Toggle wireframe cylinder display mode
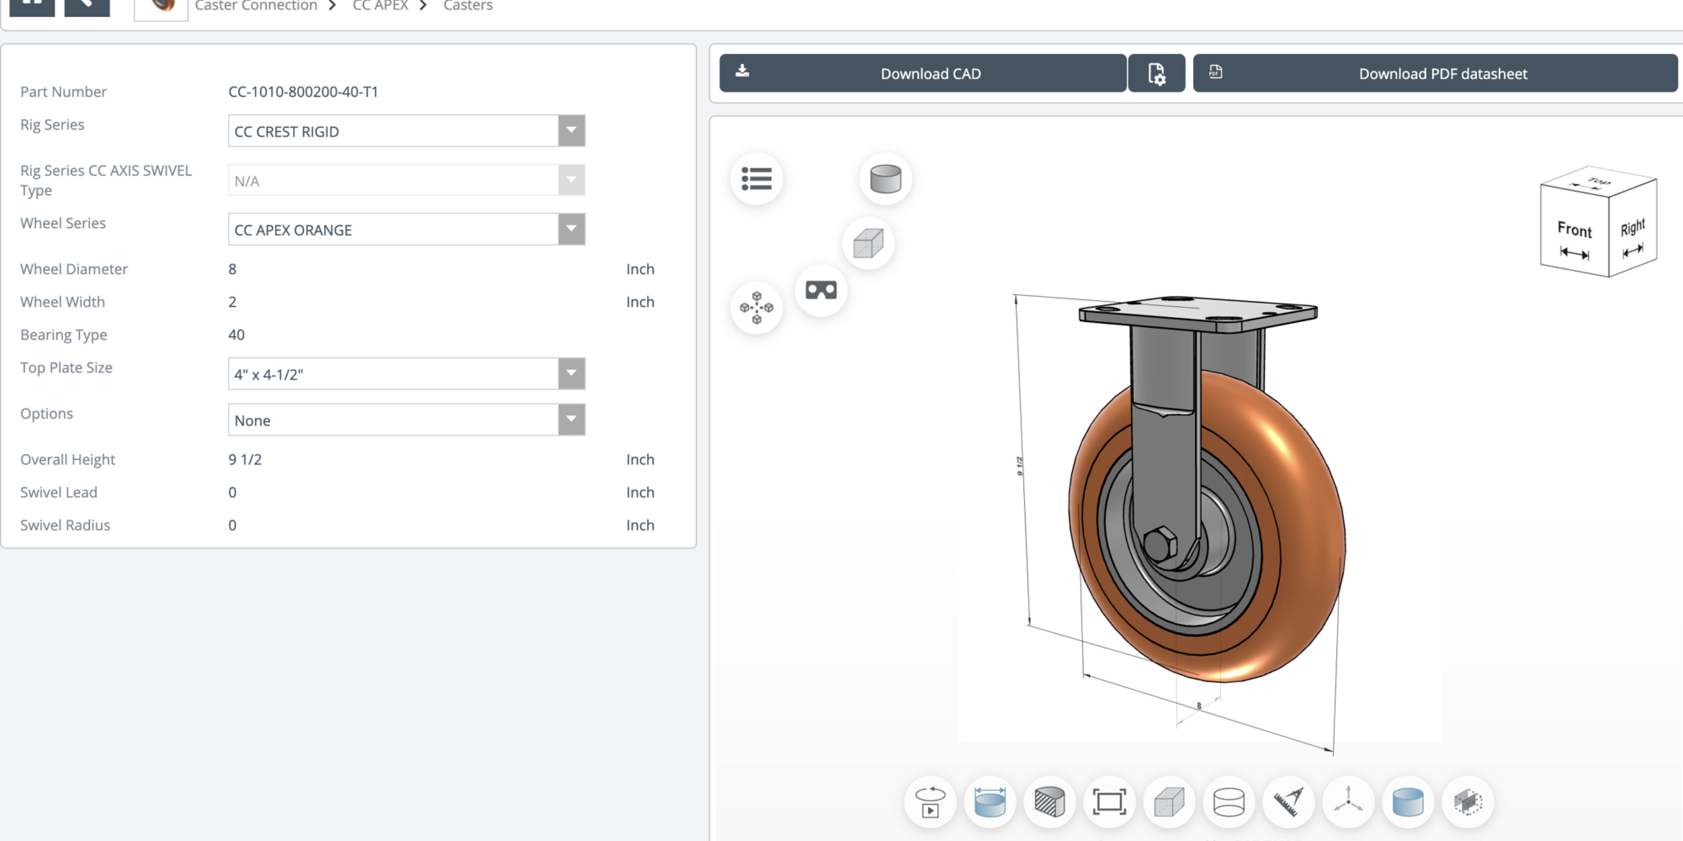Viewport: 1683px width, 841px height. tap(1228, 802)
